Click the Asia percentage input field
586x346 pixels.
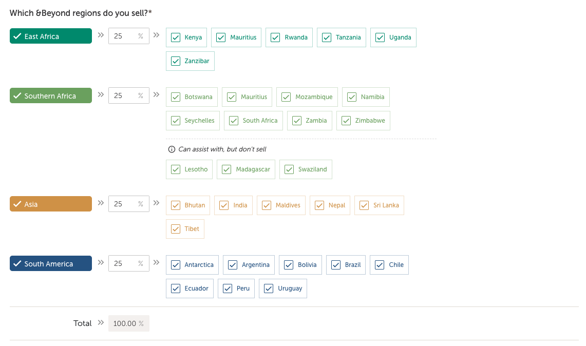click(124, 204)
